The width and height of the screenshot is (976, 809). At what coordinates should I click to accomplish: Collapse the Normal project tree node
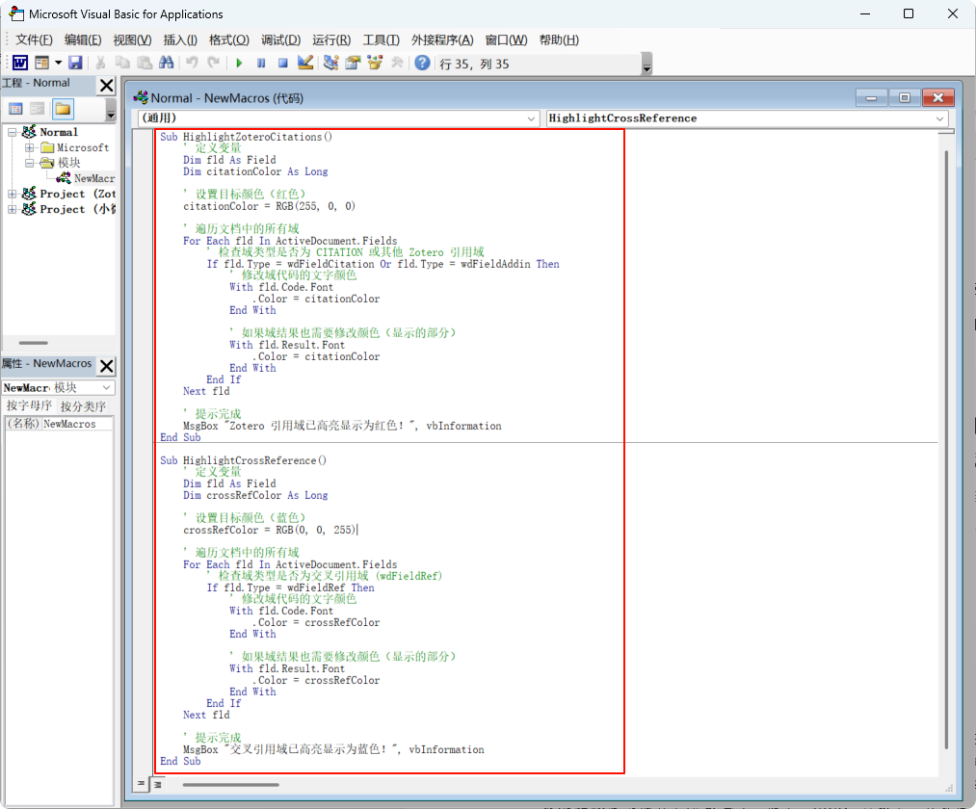click(12, 132)
